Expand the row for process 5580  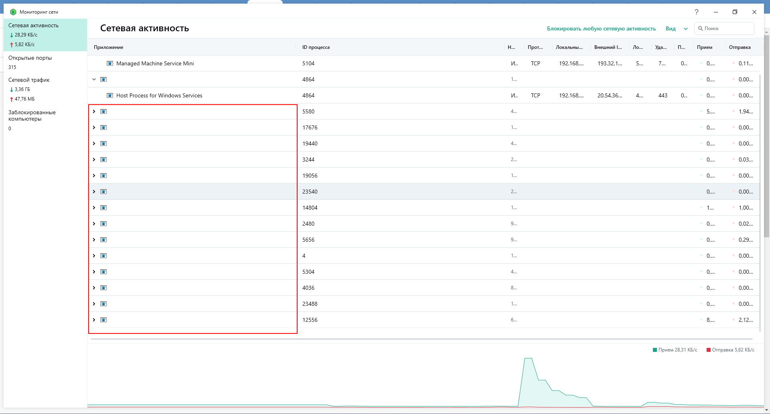click(94, 111)
